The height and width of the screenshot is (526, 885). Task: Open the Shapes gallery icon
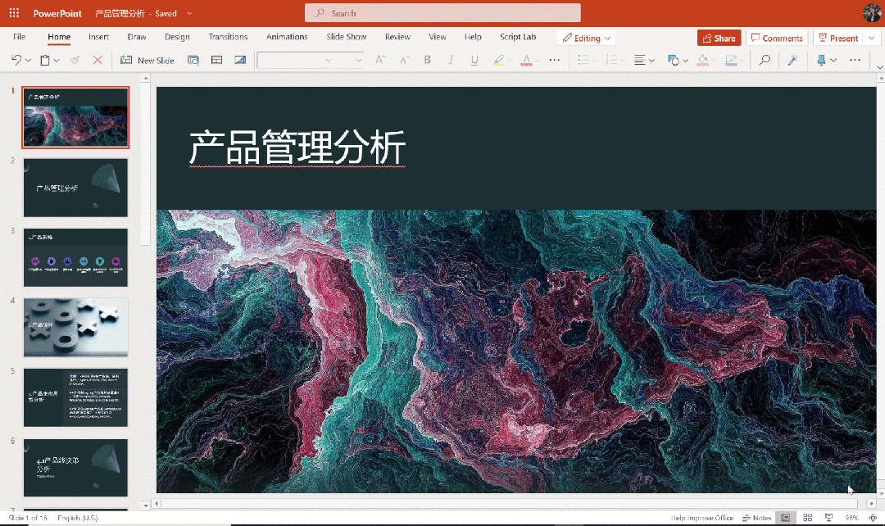click(x=674, y=60)
